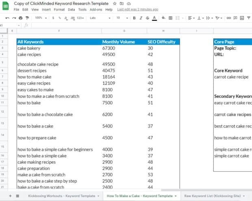Image resolution: width=252 pixels, height=201 pixels.
Task: Toggle strikethrough formatting
Action: [148, 18]
